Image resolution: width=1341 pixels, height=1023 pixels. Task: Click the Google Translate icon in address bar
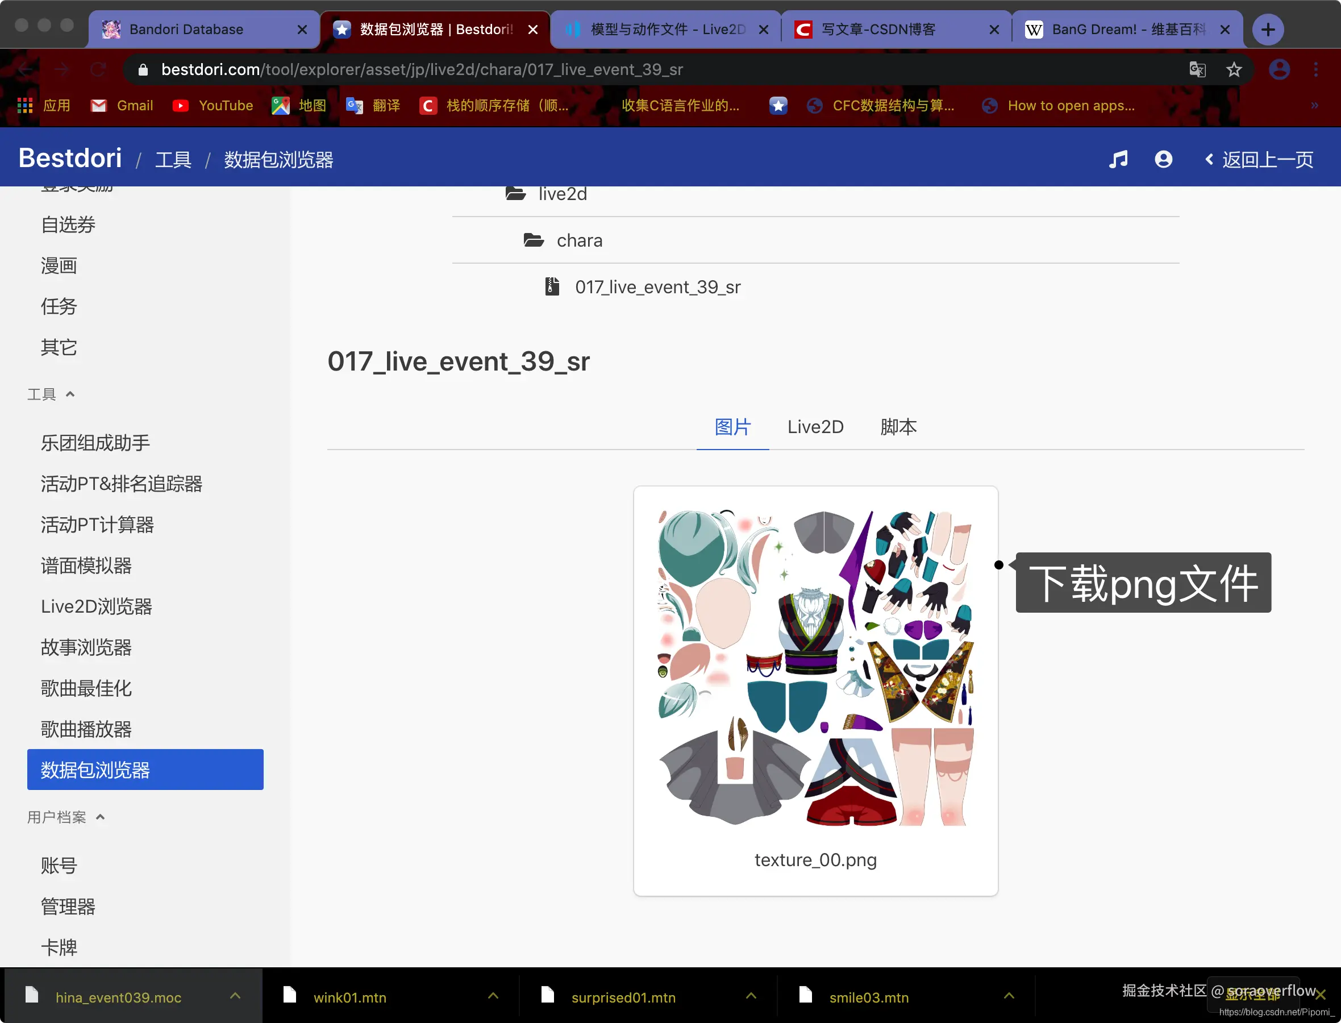click(1197, 70)
